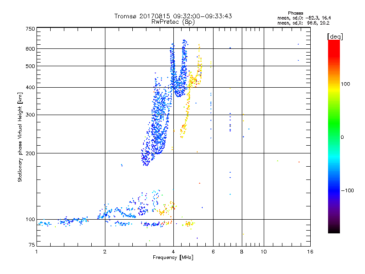Click the x-axis label '6'
Image resolution: width=365 pixels, height=274 pixels.
213,252
